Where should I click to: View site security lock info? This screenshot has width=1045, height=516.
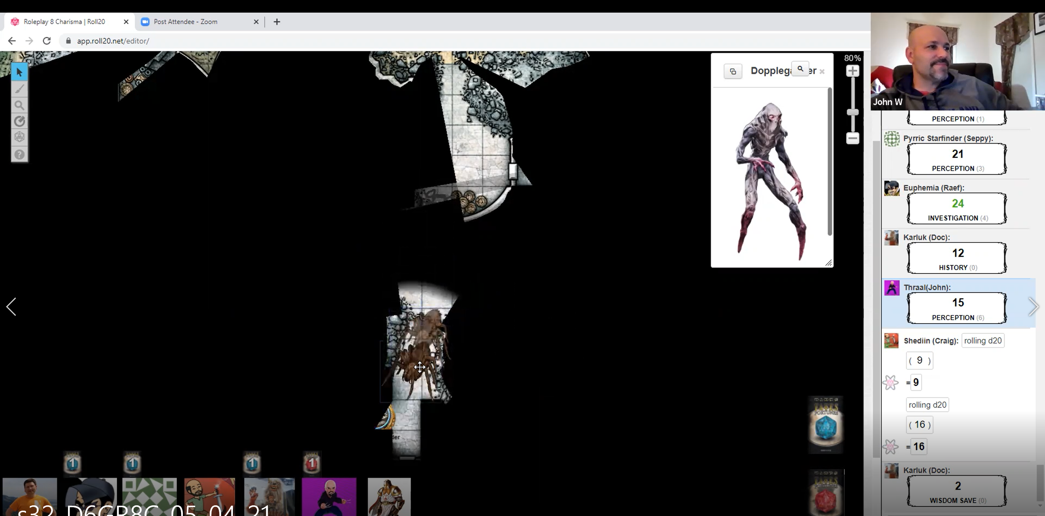coord(68,41)
